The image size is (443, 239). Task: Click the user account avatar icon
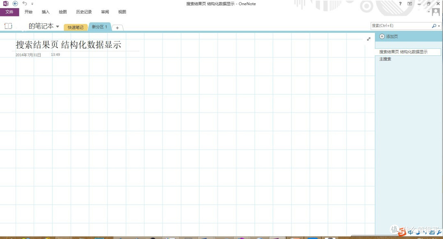point(436,12)
